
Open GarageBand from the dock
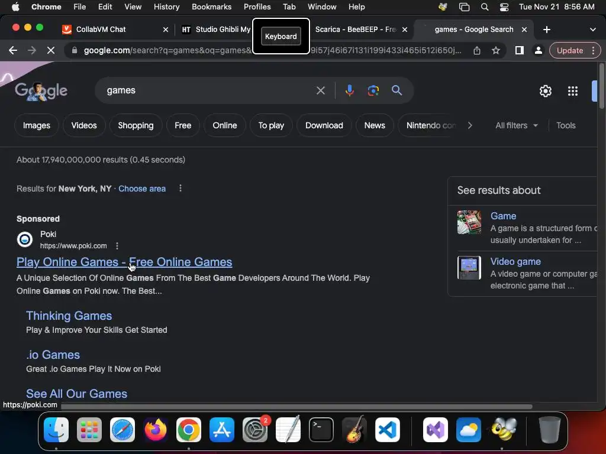[354, 430]
